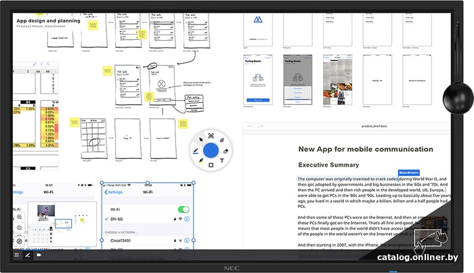This screenshot has width=474, height=273.
Task: Click the photo gallery mockup thumbnail
Action: point(338,80)
